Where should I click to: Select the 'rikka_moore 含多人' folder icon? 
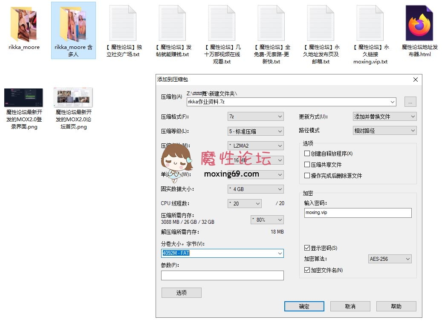click(73, 25)
